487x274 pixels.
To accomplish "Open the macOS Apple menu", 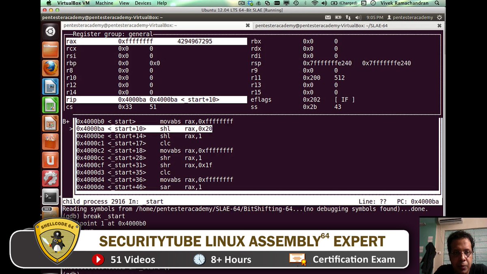I will tap(49, 3).
